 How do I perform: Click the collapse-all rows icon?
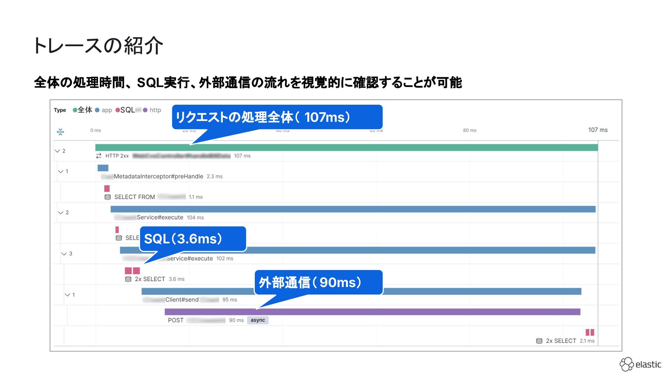tap(60, 132)
